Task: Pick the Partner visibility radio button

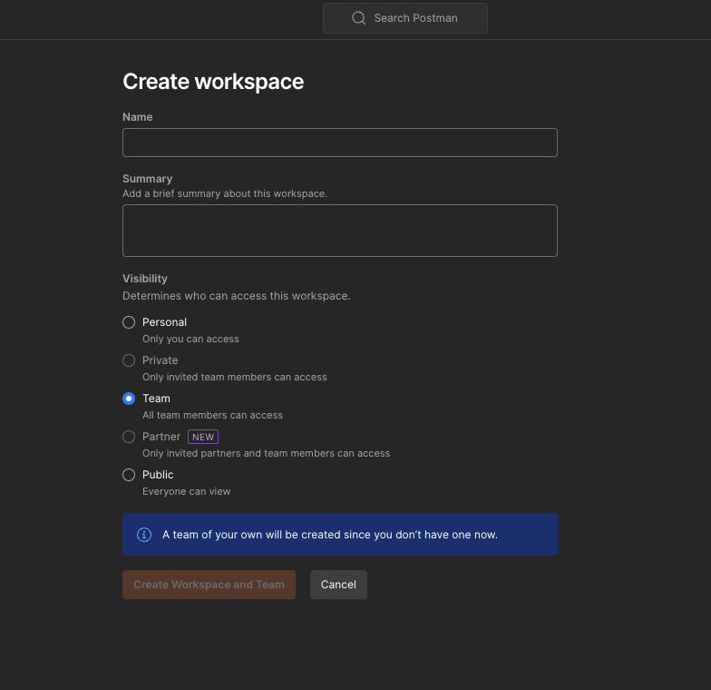Action: click(129, 437)
